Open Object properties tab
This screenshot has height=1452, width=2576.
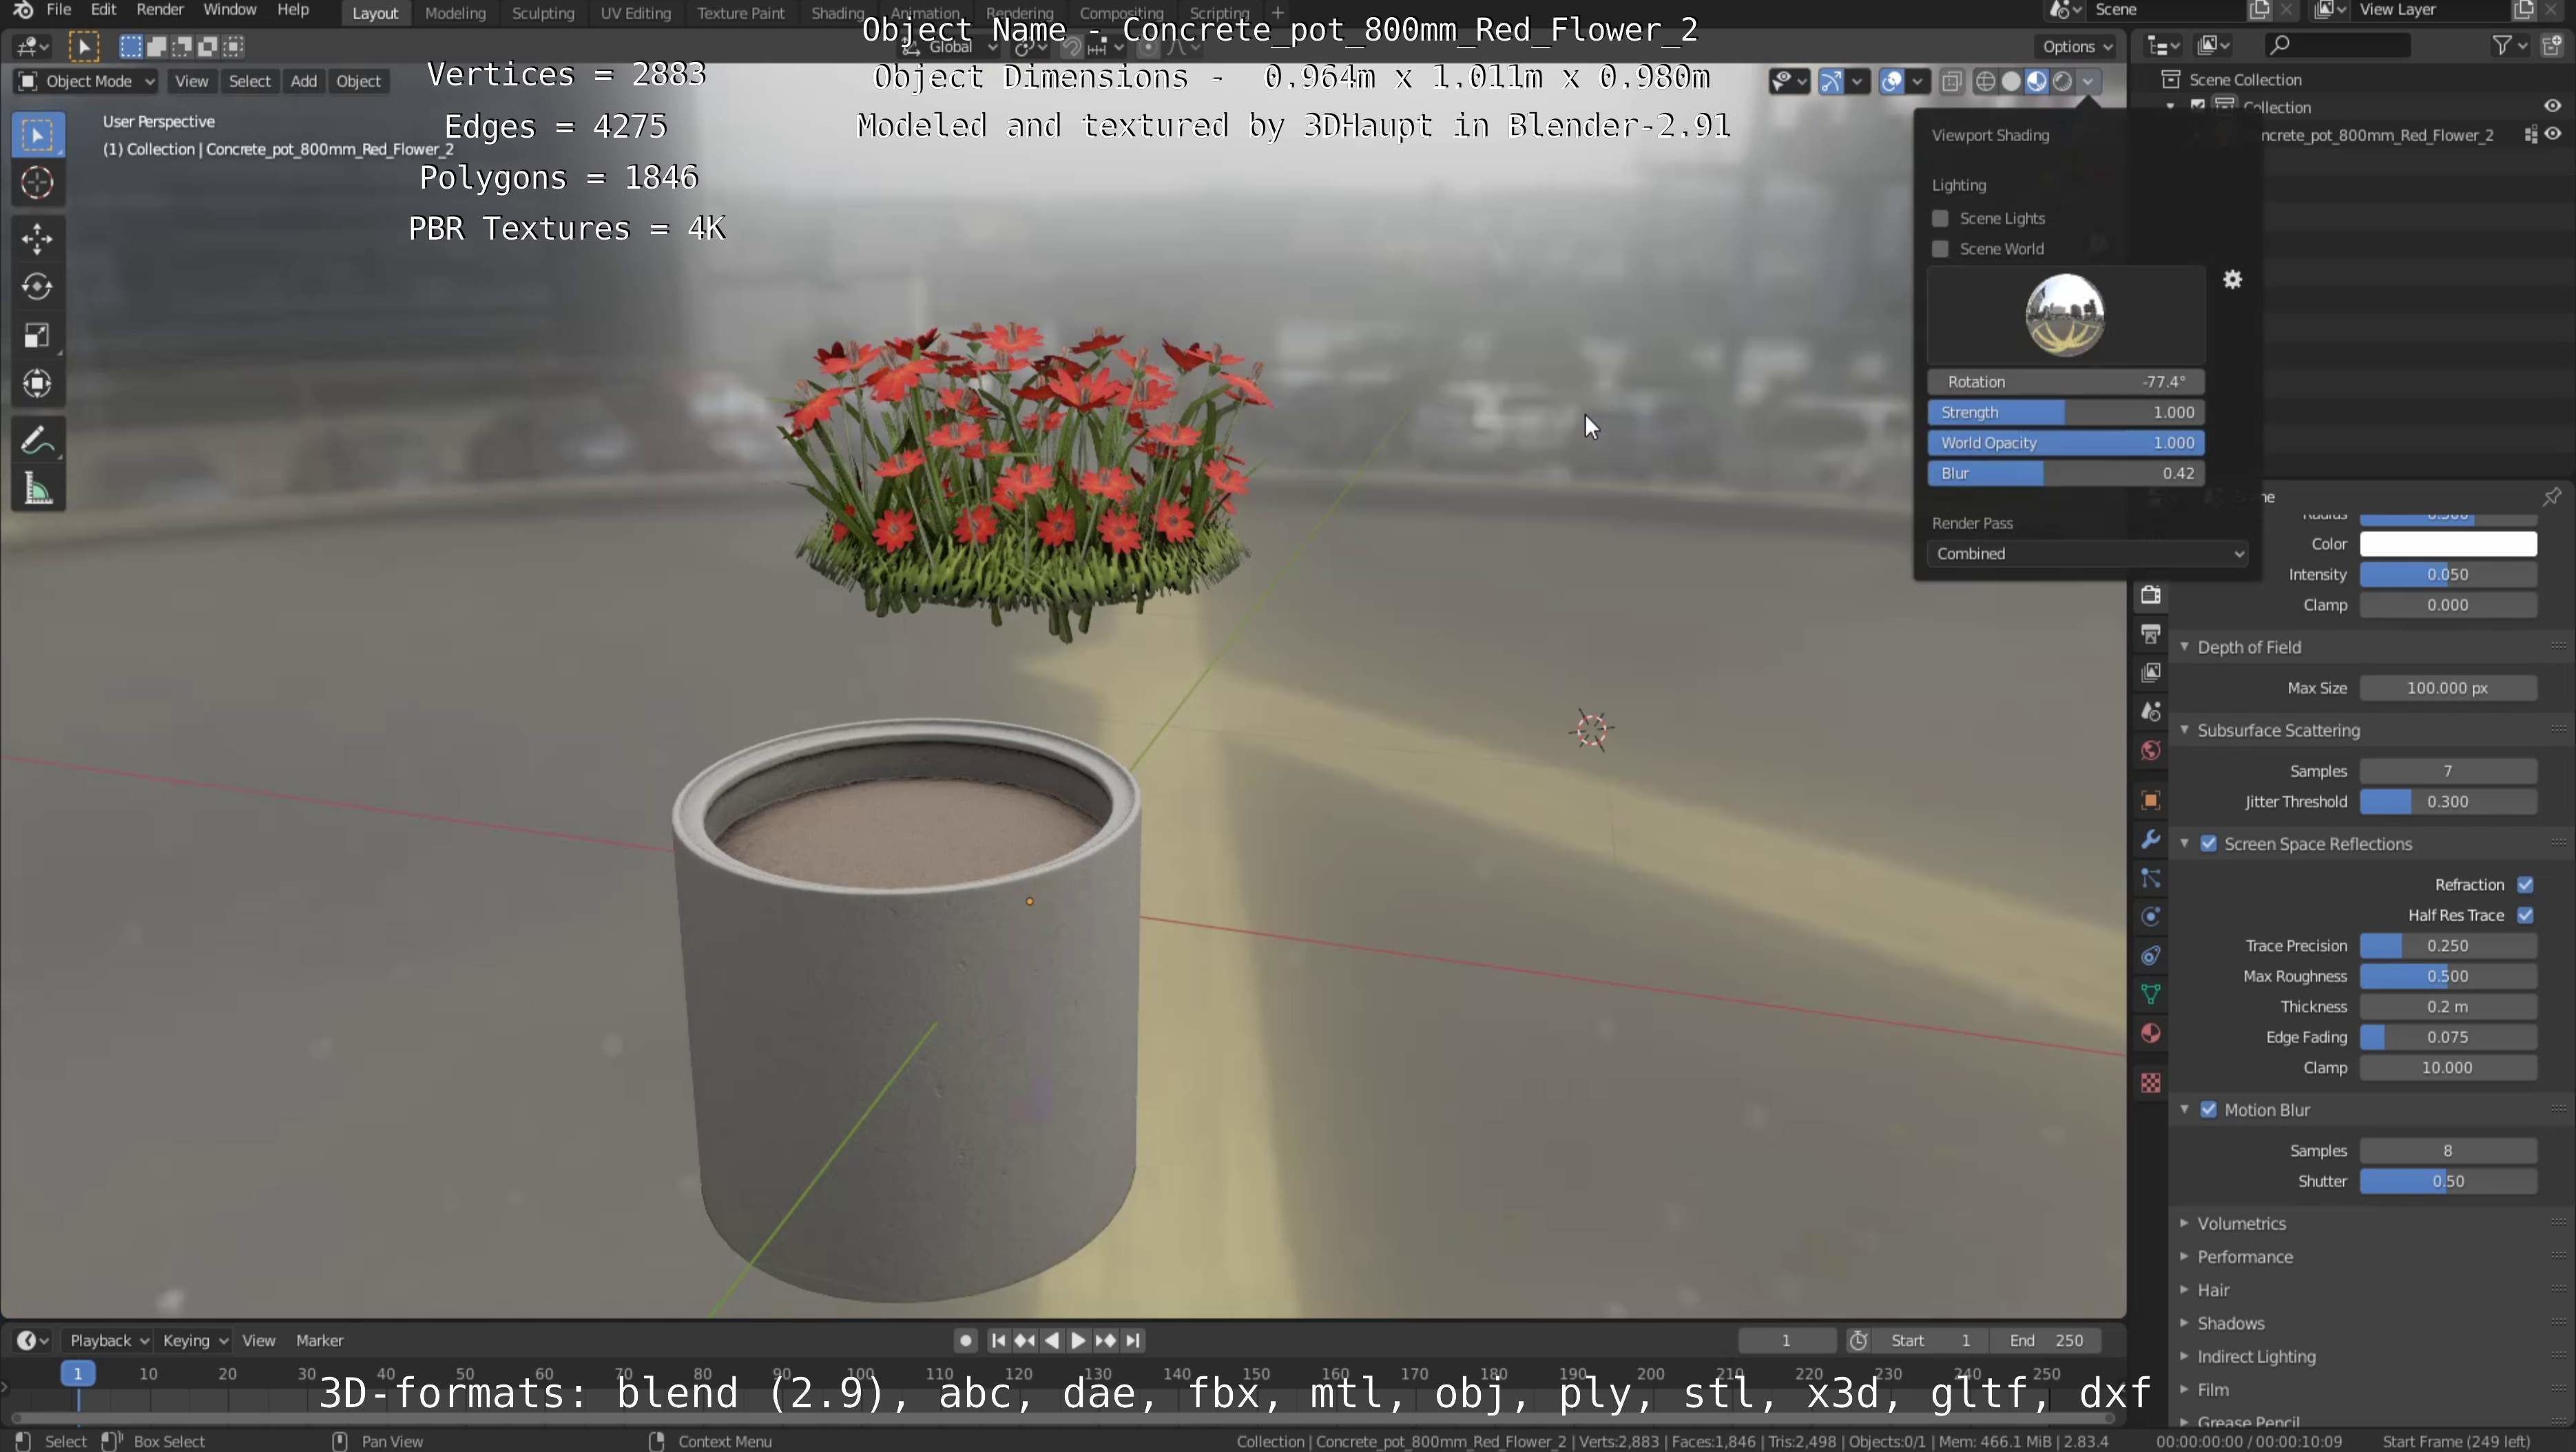(x=2151, y=799)
